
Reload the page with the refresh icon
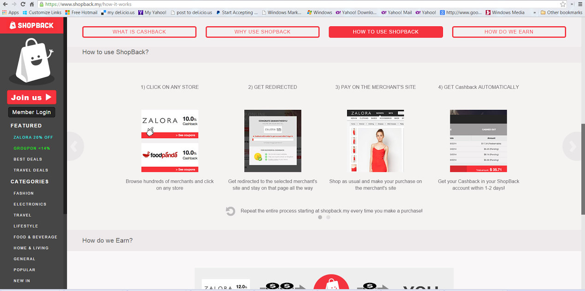pyautogui.click(x=24, y=4)
